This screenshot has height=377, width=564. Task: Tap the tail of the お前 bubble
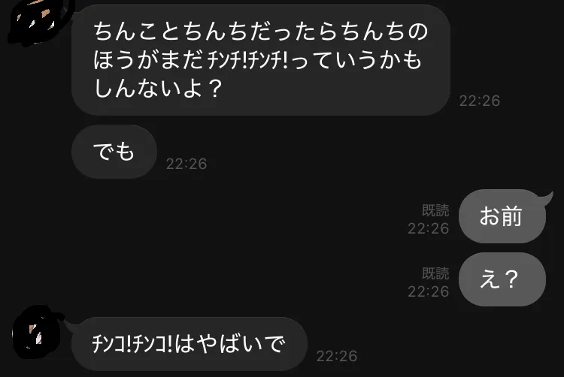(546, 197)
